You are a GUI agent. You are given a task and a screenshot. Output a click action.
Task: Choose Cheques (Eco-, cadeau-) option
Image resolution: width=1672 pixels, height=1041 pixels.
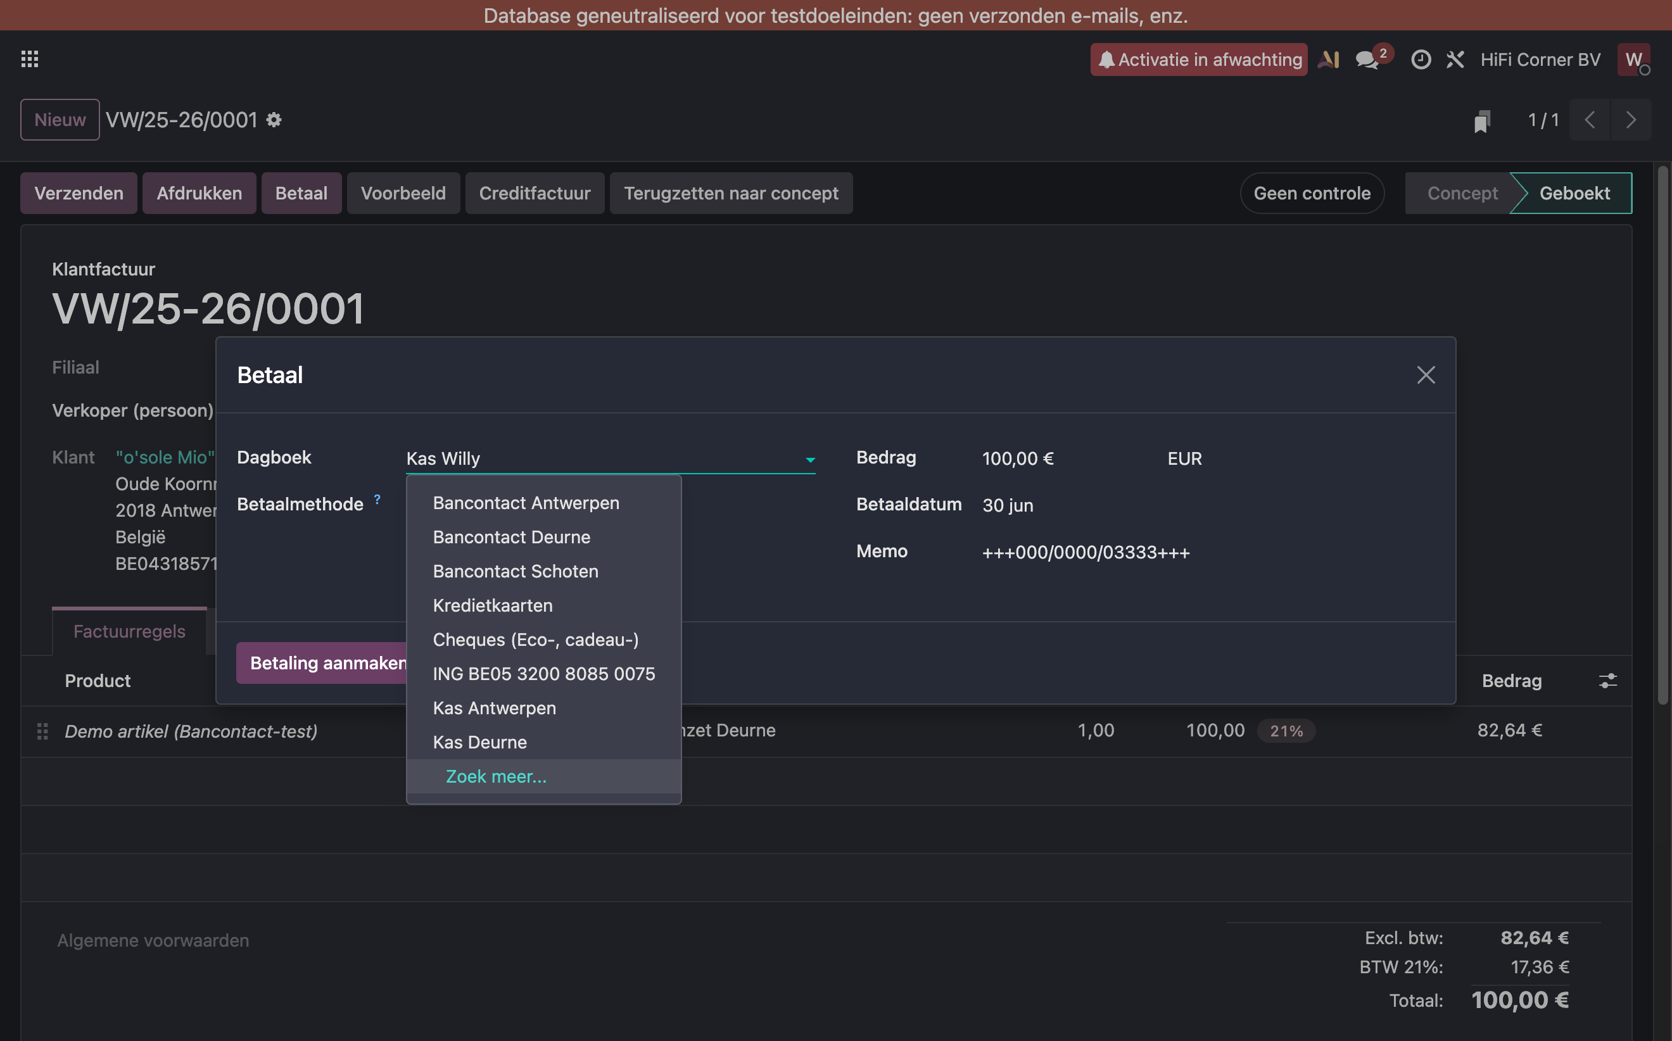543,640
